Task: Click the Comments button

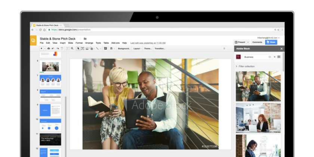Action: (x=257, y=42)
